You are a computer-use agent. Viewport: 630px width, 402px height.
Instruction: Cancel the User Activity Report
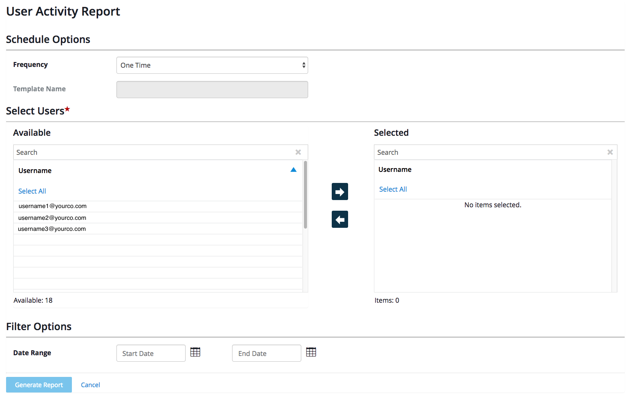coord(90,385)
